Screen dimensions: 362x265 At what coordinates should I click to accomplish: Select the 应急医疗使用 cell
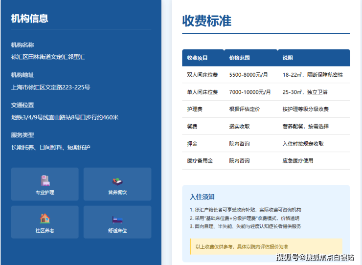tap(298, 161)
